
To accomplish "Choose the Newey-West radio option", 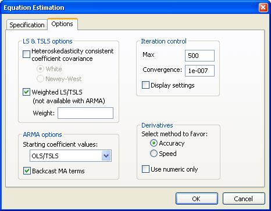I will point(40,79).
